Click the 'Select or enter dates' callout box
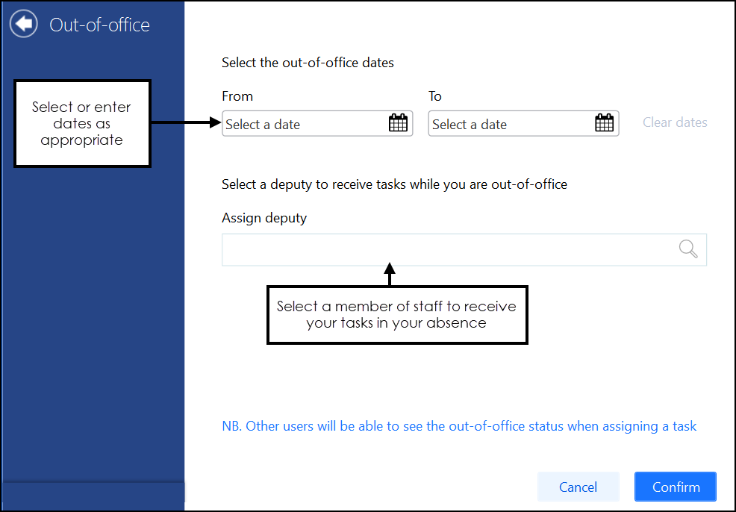 [82, 123]
